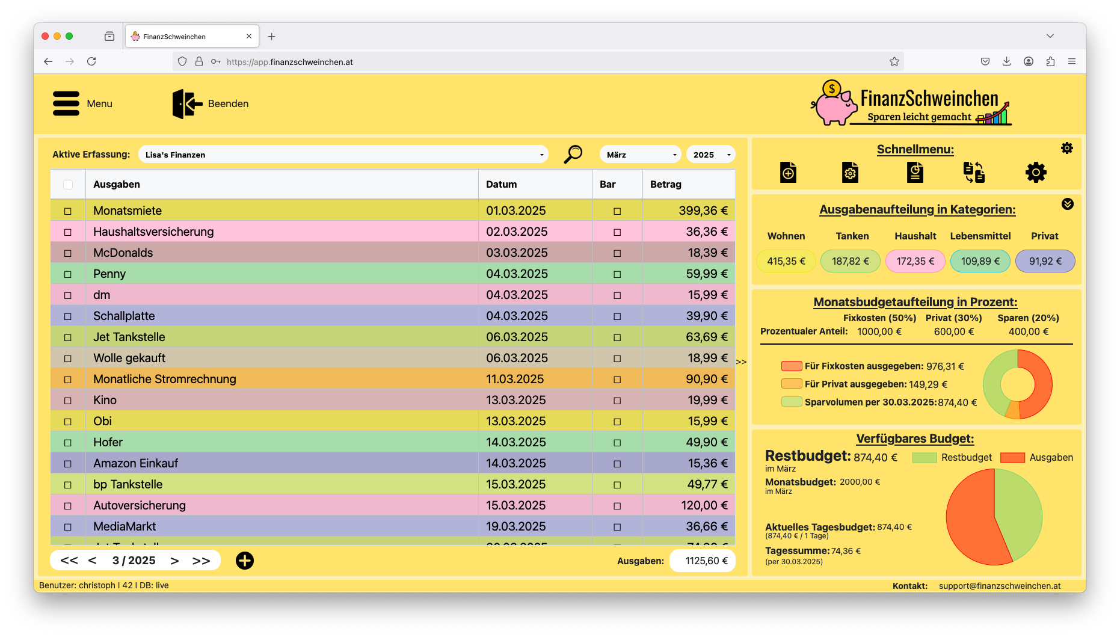Sort by the Datum column header
The image size is (1120, 637).
(501, 185)
